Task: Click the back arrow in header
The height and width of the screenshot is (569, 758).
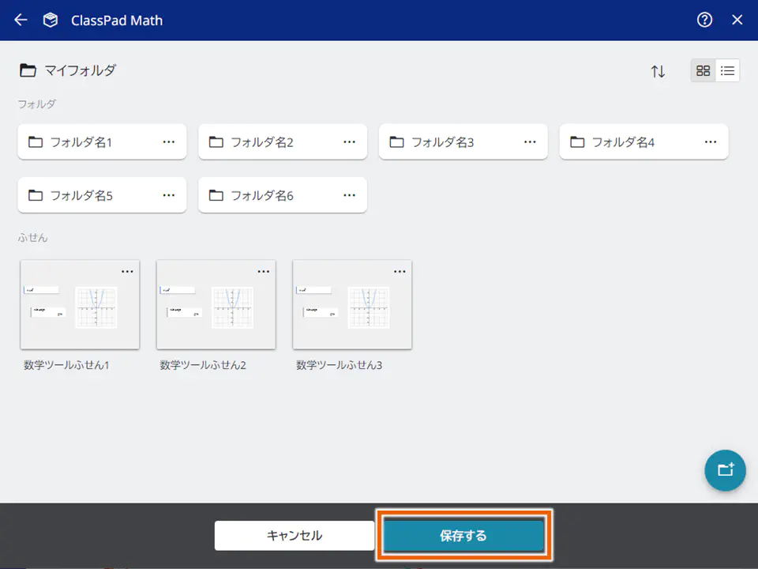Action: (x=21, y=21)
